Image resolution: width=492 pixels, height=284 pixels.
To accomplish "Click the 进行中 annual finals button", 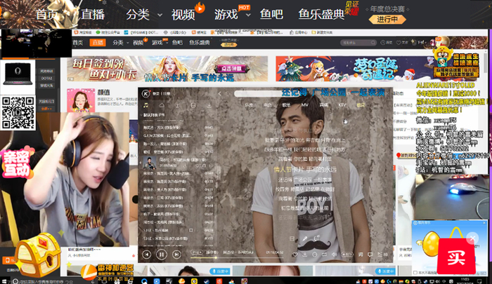I will point(387,20).
